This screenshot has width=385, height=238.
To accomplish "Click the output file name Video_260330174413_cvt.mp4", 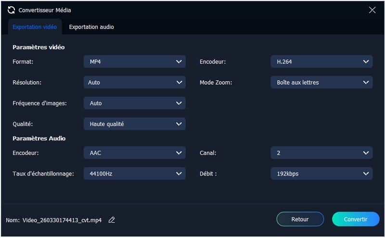I will [x=62, y=220].
